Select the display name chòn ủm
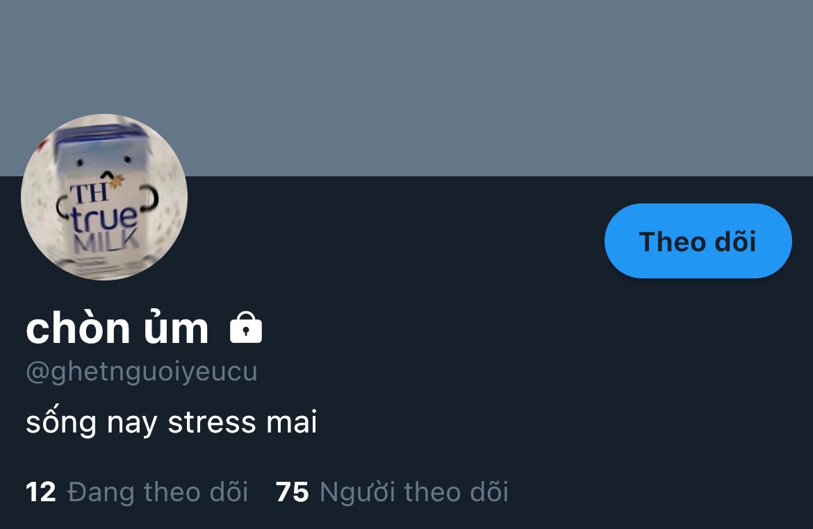The height and width of the screenshot is (529, 813). click(117, 328)
